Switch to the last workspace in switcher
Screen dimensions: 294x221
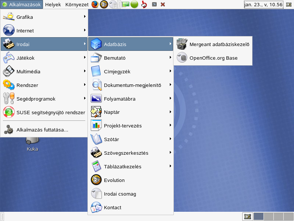288,217
